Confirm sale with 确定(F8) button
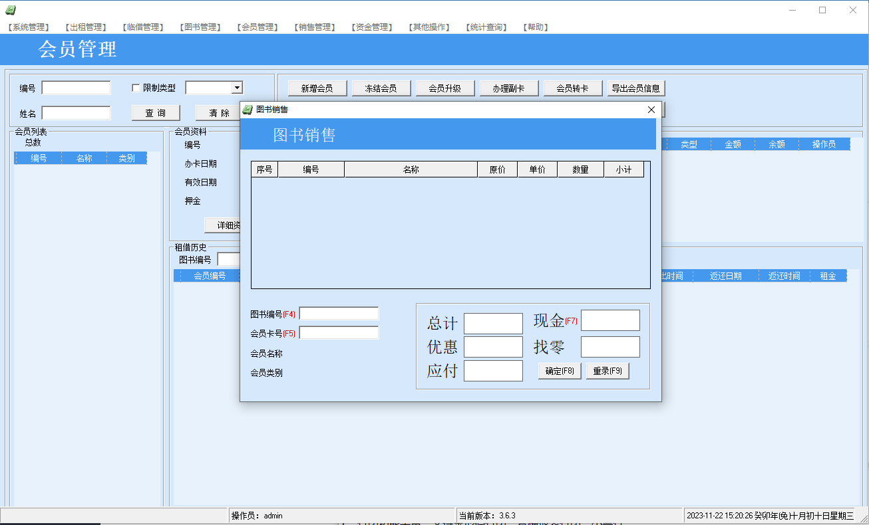The width and height of the screenshot is (869, 525). pos(560,371)
